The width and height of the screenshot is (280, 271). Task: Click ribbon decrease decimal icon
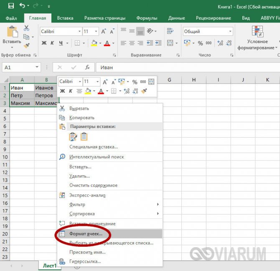pos(229,43)
